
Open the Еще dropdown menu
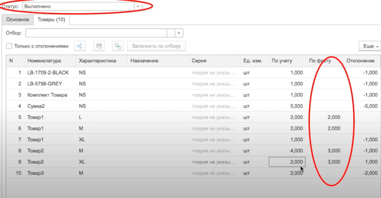(x=370, y=46)
